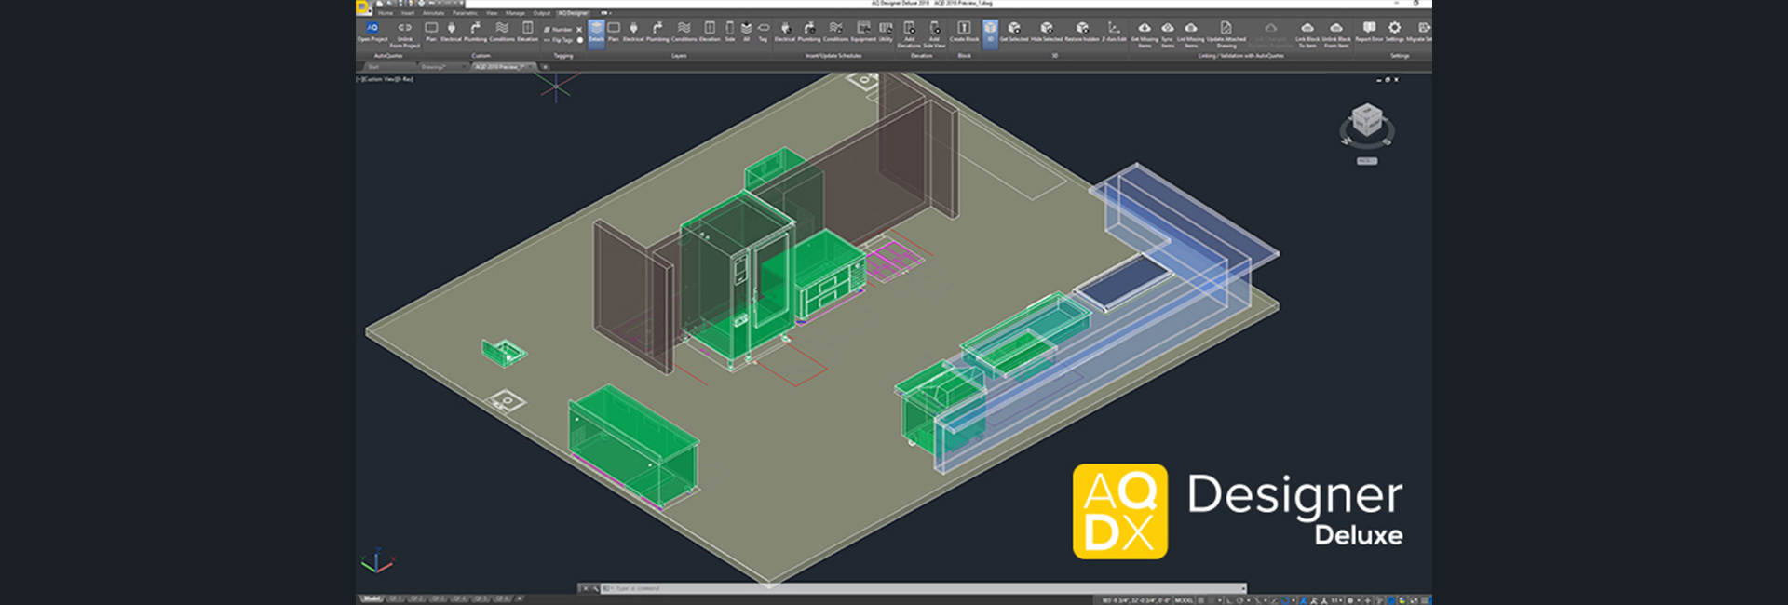Image resolution: width=1788 pixels, height=605 pixels.
Task: Select Conditions in the Custom group
Action: (502, 32)
